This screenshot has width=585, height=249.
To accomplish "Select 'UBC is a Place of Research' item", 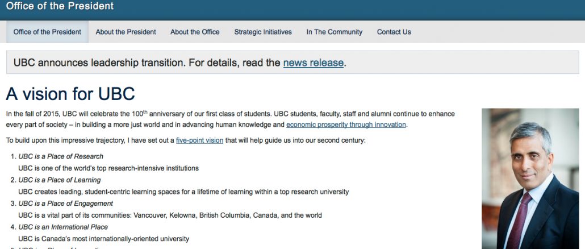I will [x=61, y=156].
